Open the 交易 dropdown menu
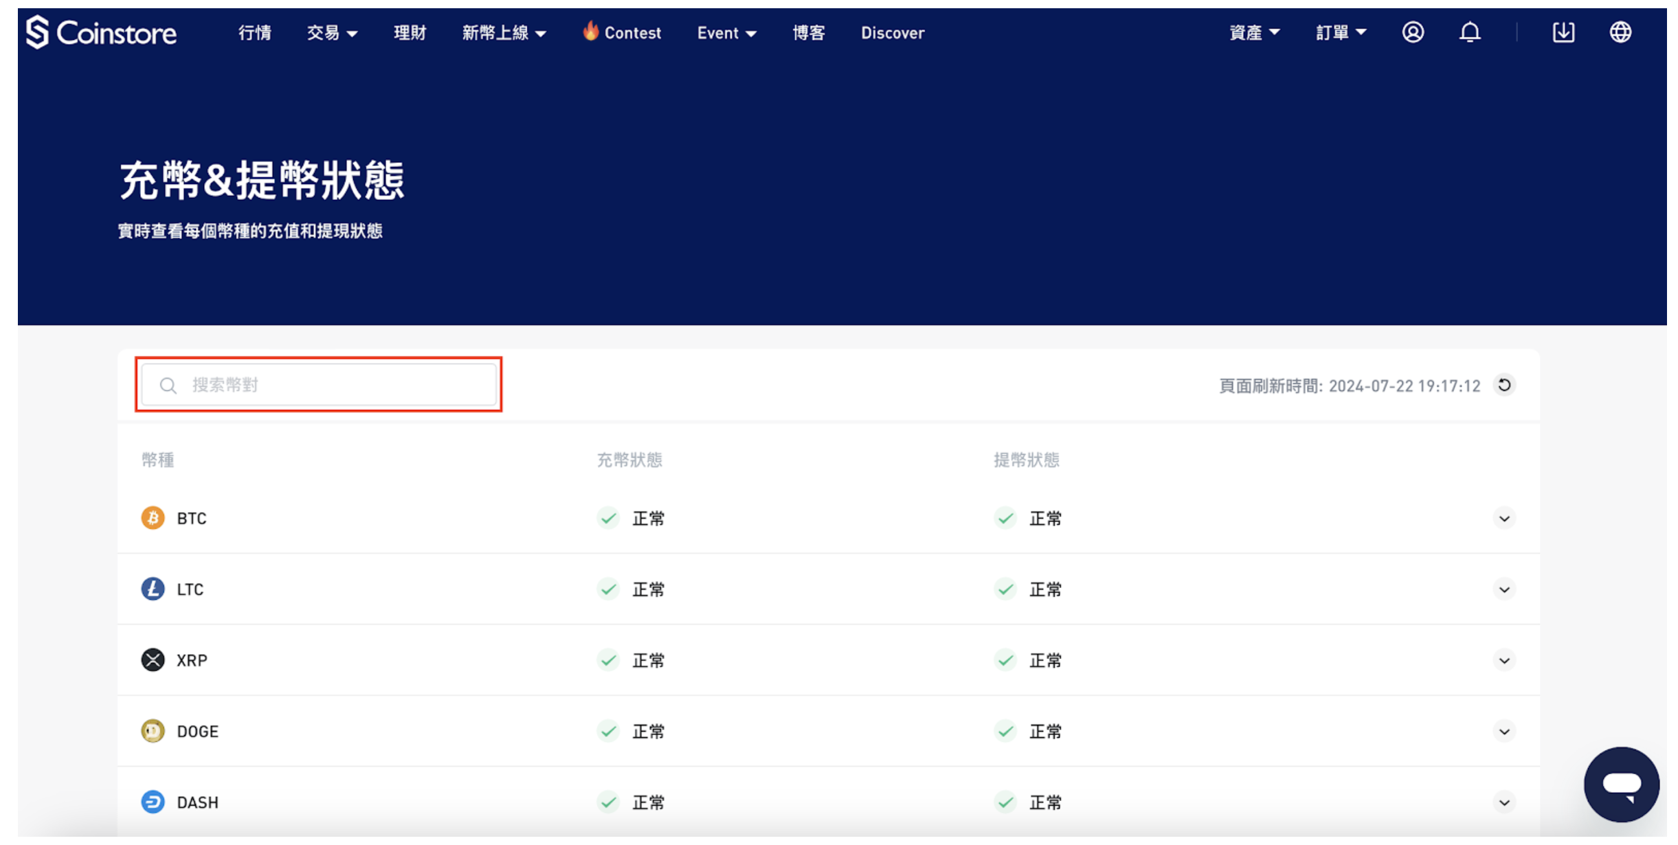Viewport: 1678px width, 845px height. click(x=332, y=33)
